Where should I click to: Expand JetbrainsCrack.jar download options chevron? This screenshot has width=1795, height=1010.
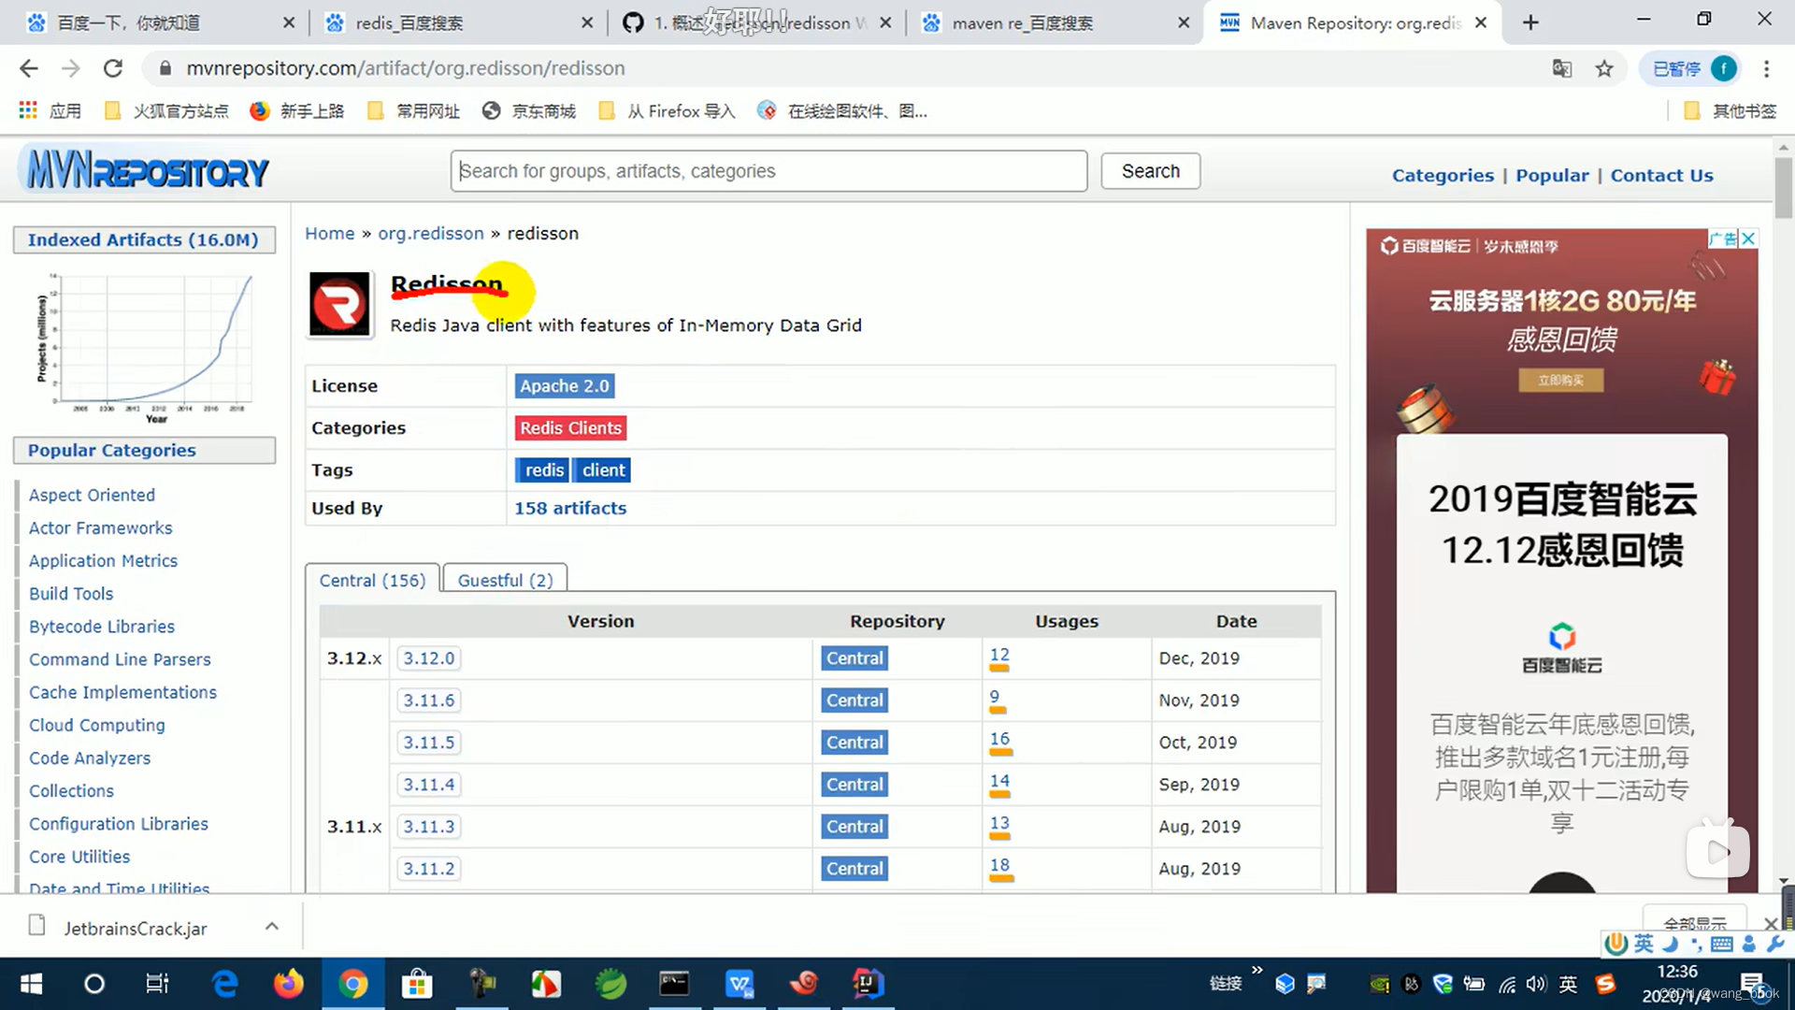(x=272, y=927)
